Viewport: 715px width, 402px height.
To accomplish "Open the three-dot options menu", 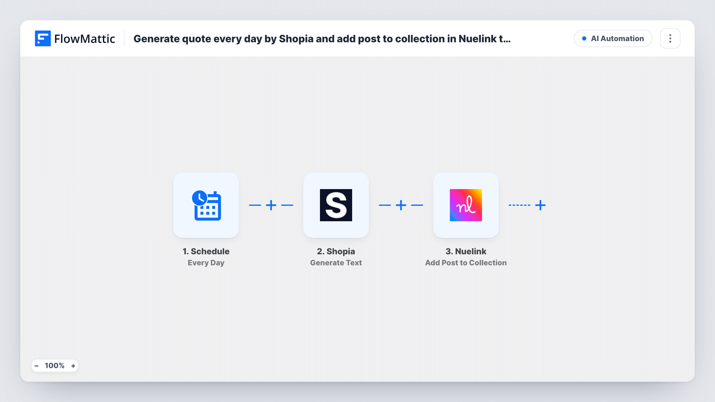I will [x=670, y=38].
